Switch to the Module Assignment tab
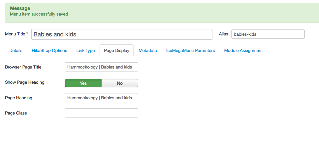 pyautogui.click(x=243, y=51)
